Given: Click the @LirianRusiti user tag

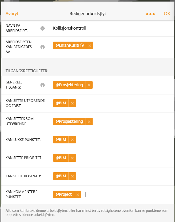Looking at the screenshot, I should pyautogui.click(x=70, y=45).
